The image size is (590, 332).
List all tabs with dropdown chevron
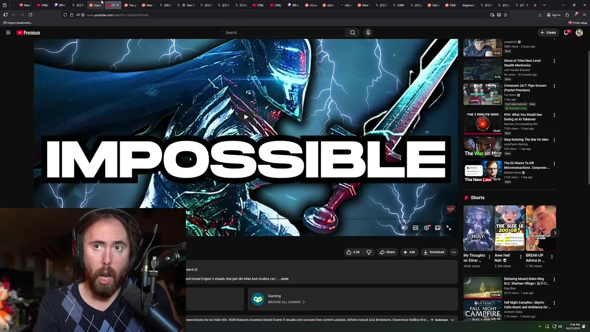pyautogui.click(x=544, y=5)
